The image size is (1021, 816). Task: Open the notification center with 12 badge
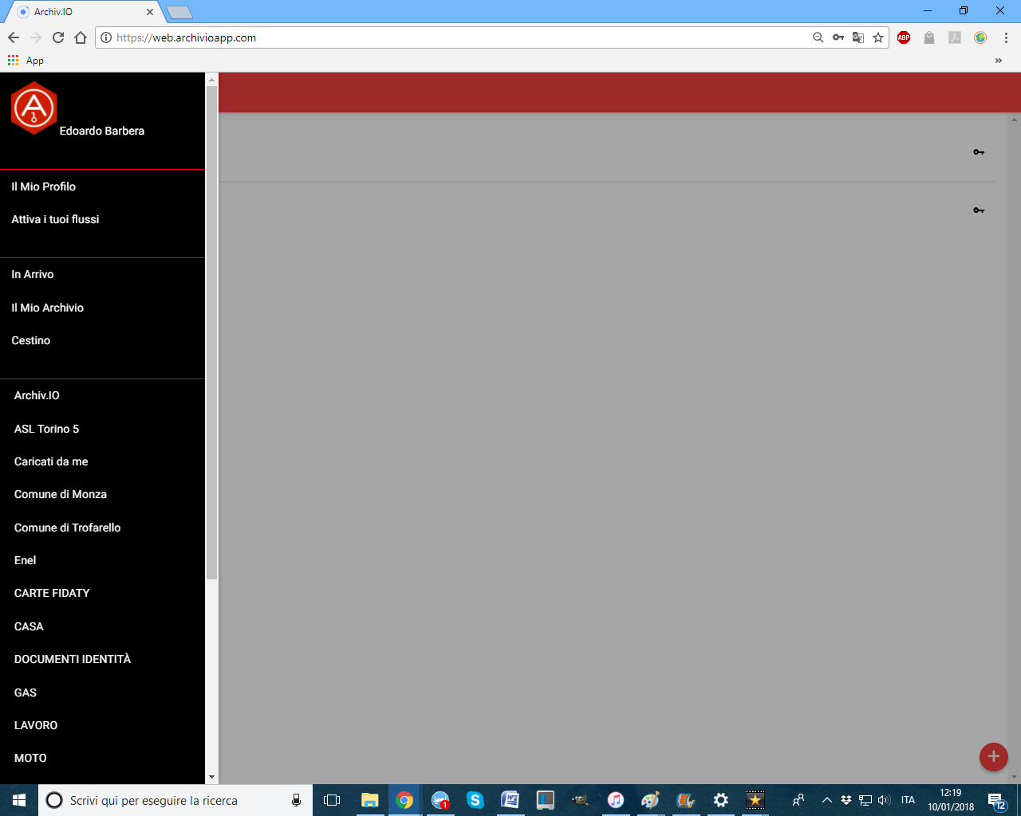tap(997, 801)
